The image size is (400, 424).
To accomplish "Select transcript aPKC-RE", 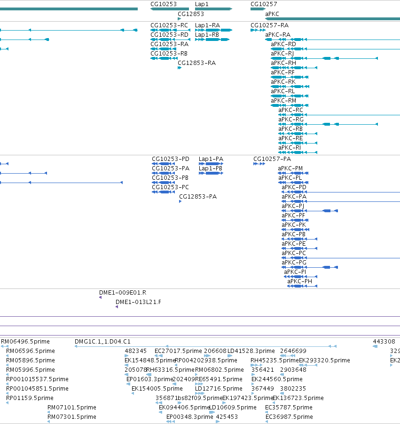I will (290, 138).
